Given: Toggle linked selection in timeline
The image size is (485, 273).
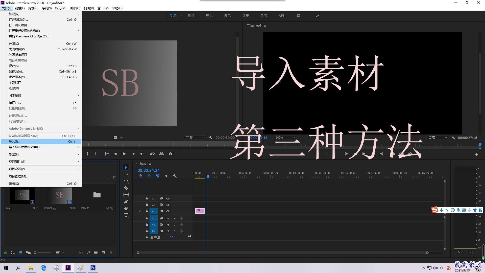Looking at the screenshot, I should 158,176.
